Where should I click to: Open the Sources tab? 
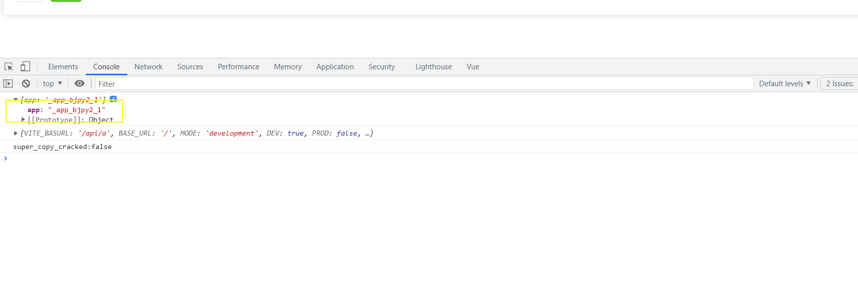pos(190,67)
